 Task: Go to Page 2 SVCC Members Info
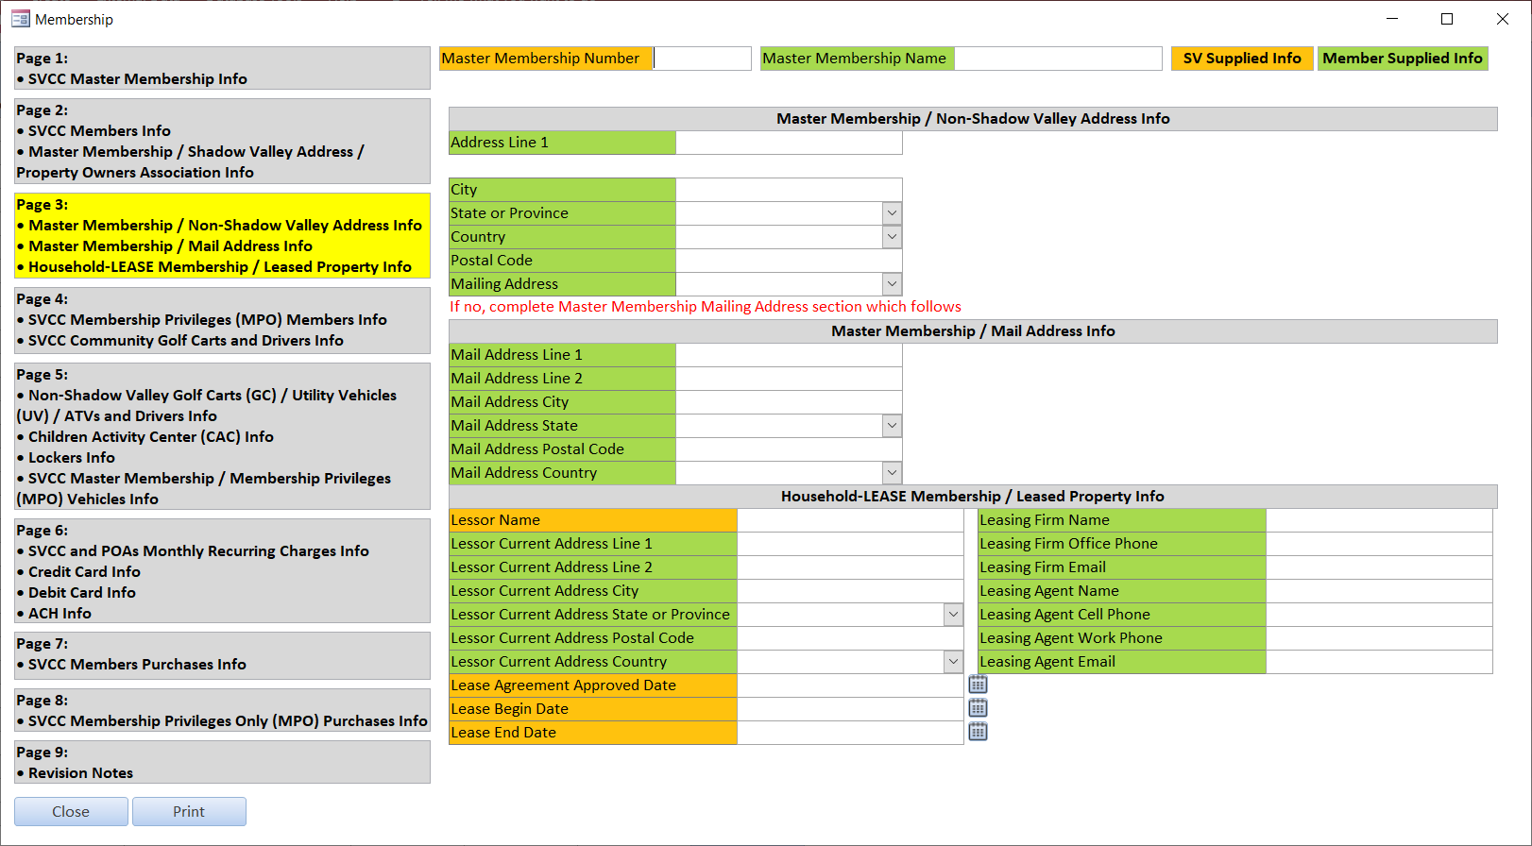(222, 141)
